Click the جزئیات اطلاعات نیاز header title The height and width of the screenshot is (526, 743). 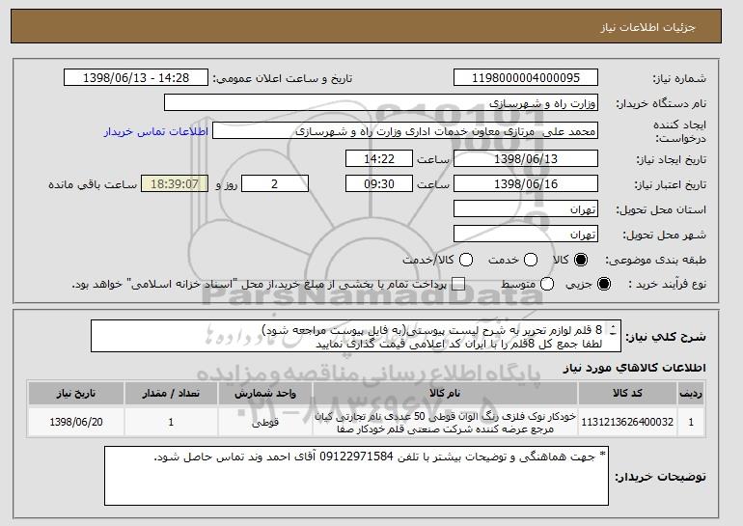647,27
